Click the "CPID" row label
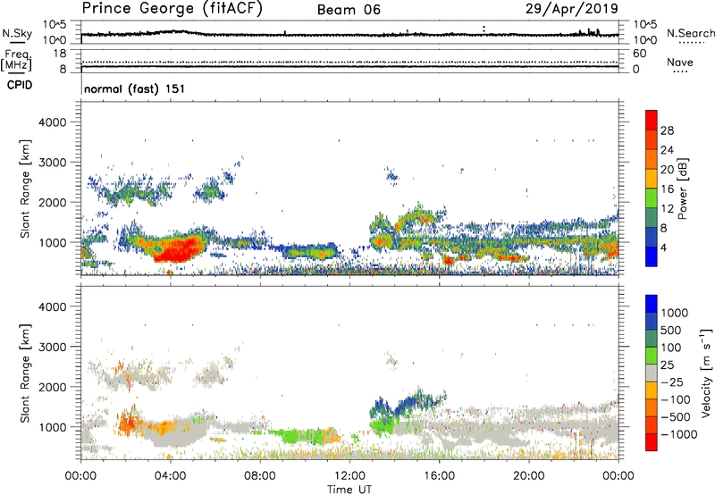Screen dimensions: 715x495 [20, 85]
